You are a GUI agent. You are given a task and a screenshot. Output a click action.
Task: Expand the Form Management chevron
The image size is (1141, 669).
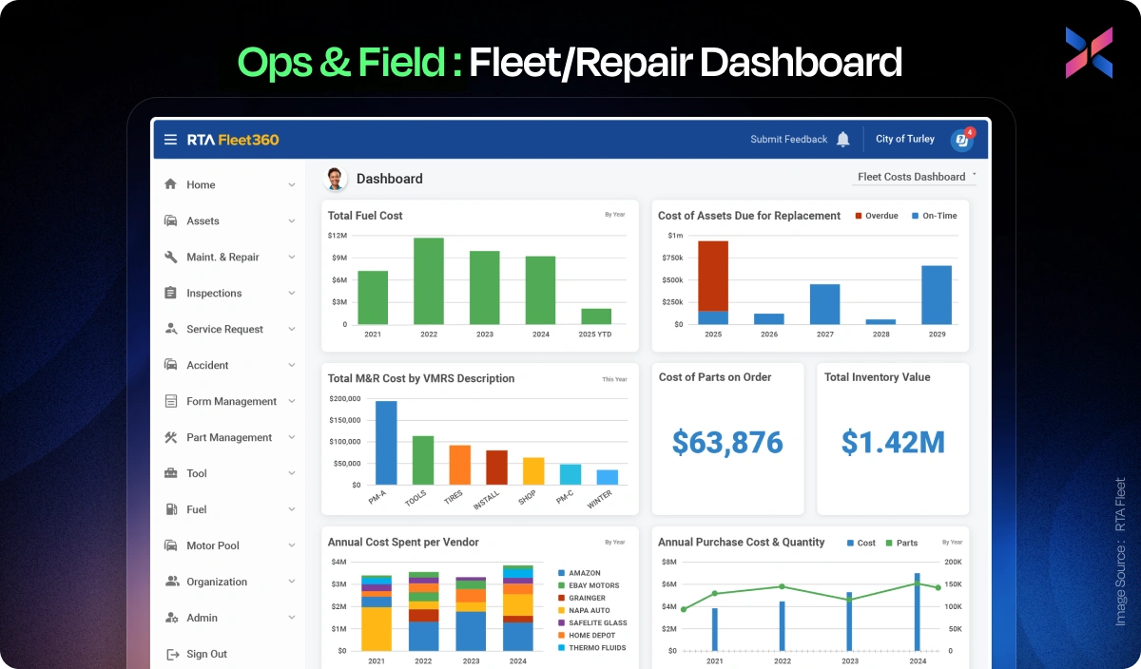pyautogui.click(x=292, y=402)
